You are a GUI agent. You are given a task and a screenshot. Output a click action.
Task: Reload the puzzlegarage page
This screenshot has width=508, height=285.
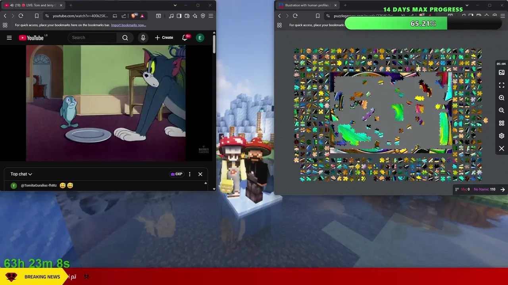pyautogui.click(x=295, y=16)
